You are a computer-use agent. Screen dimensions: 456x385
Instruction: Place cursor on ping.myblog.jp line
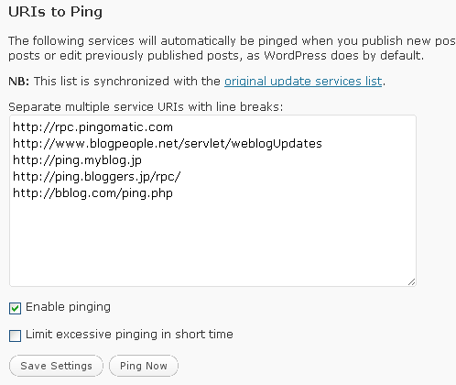tap(77, 160)
